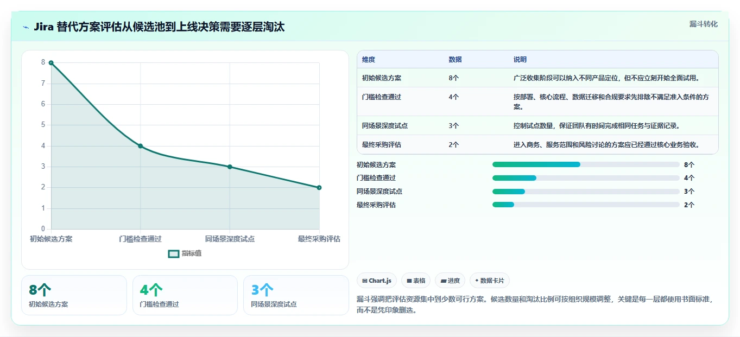Click the 4个 cell in the table's 数据 column

tap(454, 97)
